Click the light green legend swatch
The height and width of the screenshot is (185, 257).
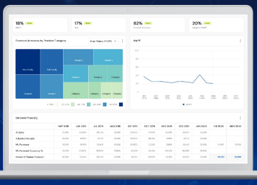pos(73,104)
